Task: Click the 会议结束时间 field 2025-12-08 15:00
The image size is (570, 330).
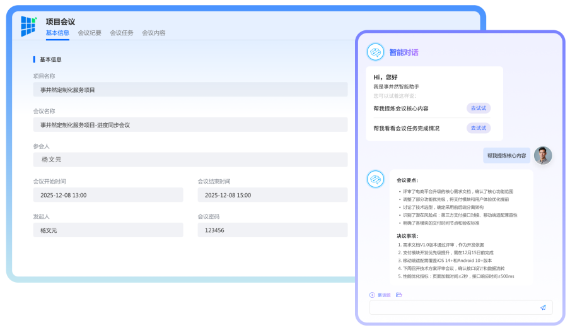Action: click(x=272, y=195)
